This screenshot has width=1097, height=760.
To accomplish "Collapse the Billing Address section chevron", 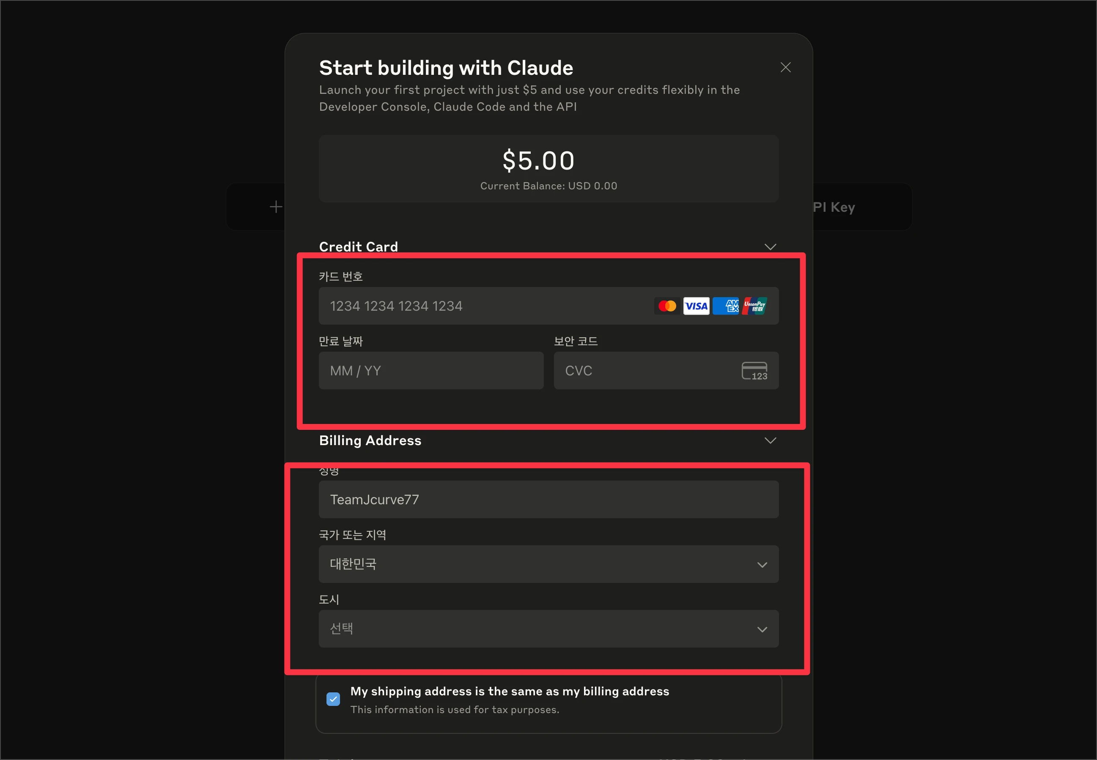I will (770, 440).
